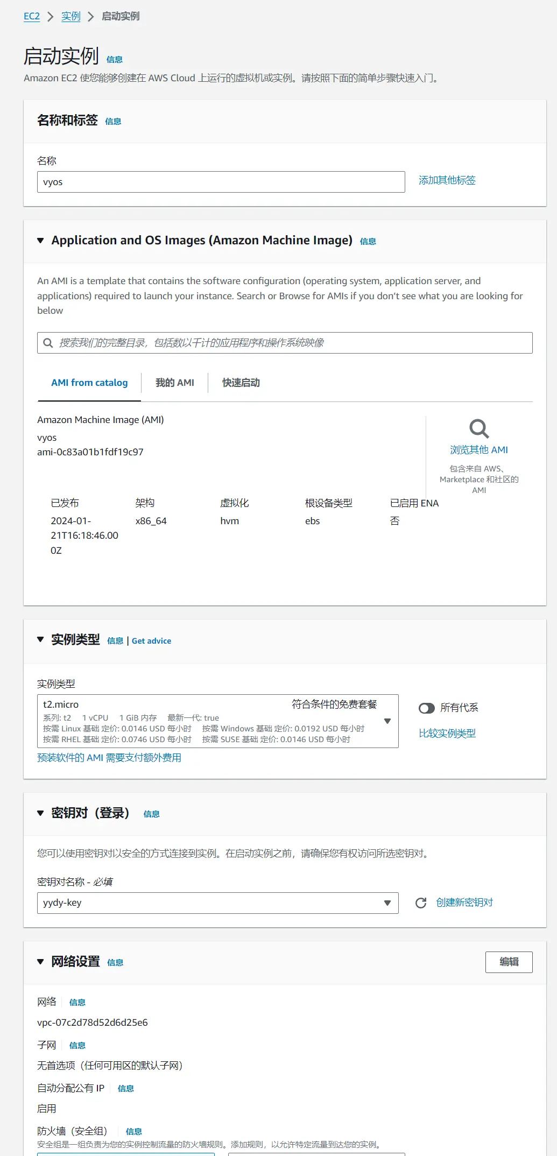Click 创建新密钥对 link
Screen dimensions: 557x1156
464,903
